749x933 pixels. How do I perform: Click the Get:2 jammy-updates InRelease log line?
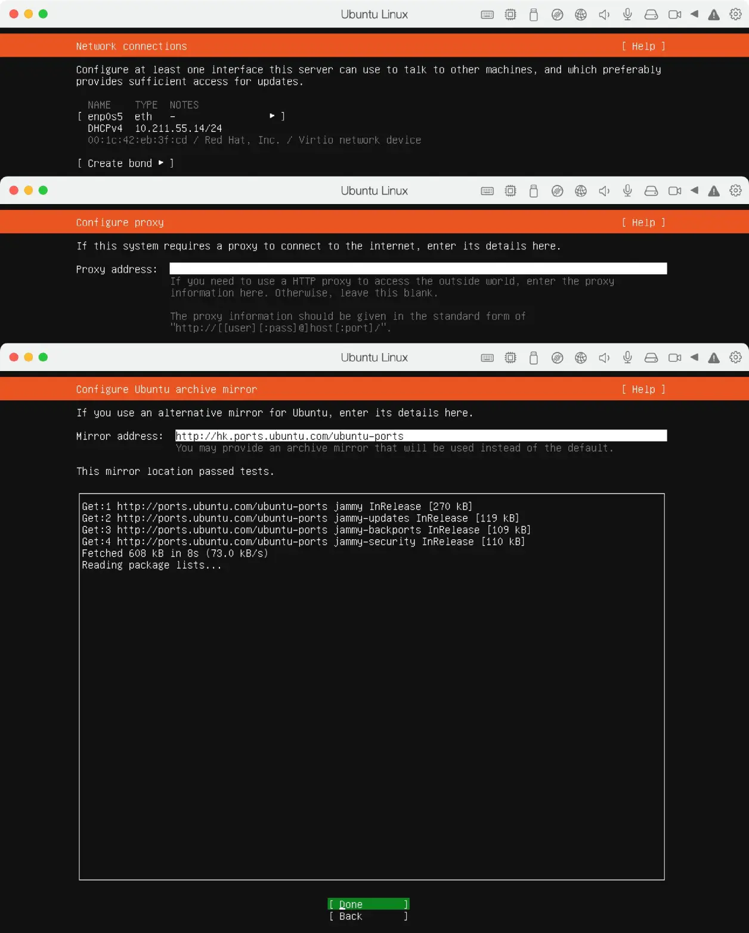coord(301,518)
